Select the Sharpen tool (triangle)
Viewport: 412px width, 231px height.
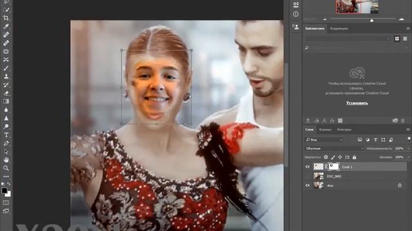point(6,118)
